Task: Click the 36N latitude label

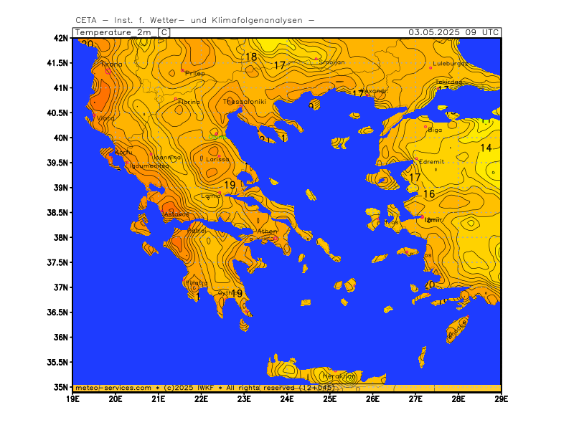Action: (x=61, y=337)
